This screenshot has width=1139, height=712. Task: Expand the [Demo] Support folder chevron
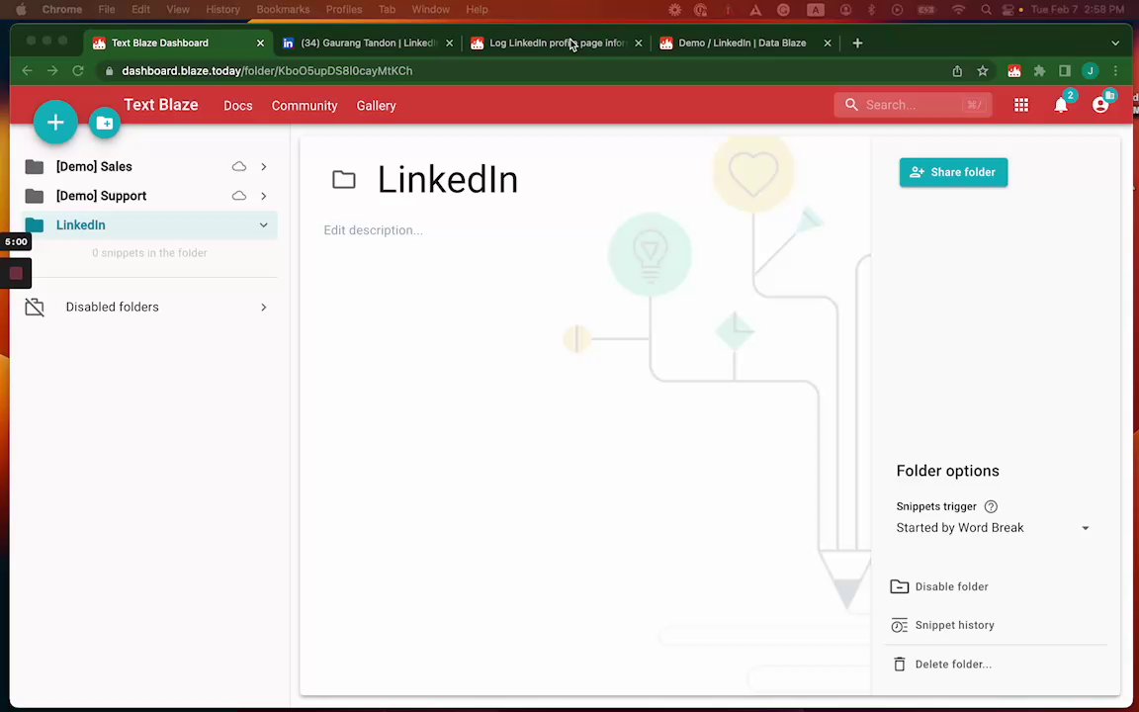(x=264, y=196)
